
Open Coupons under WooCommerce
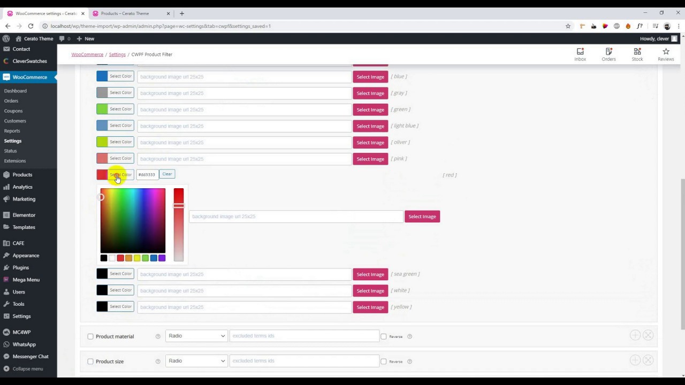point(13,111)
